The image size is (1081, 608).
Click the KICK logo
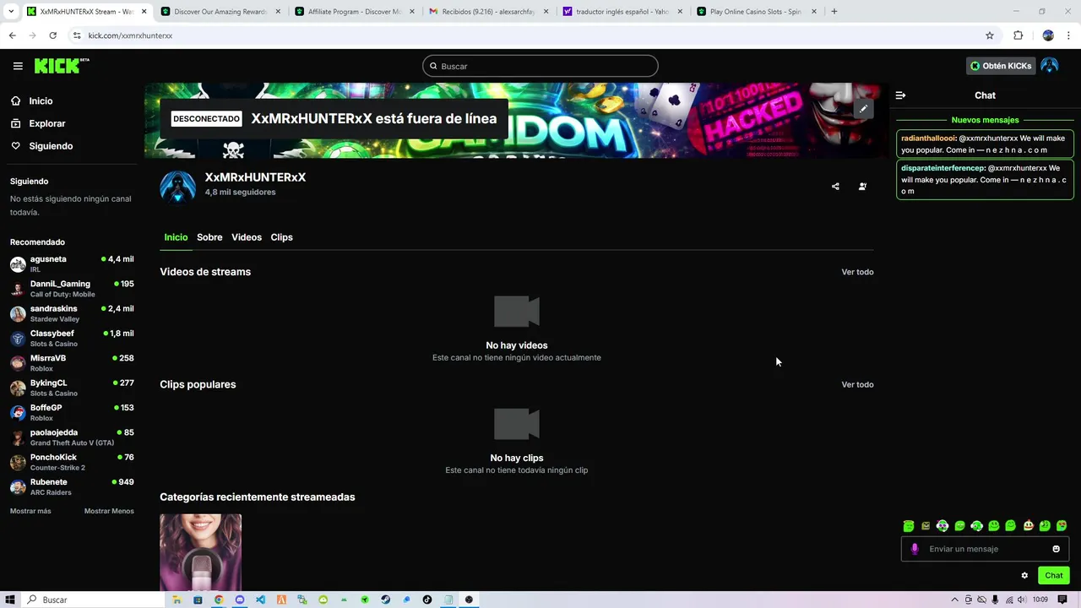pos(61,66)
